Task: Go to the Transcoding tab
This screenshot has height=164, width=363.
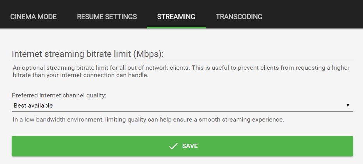Action: pos(239,17)
